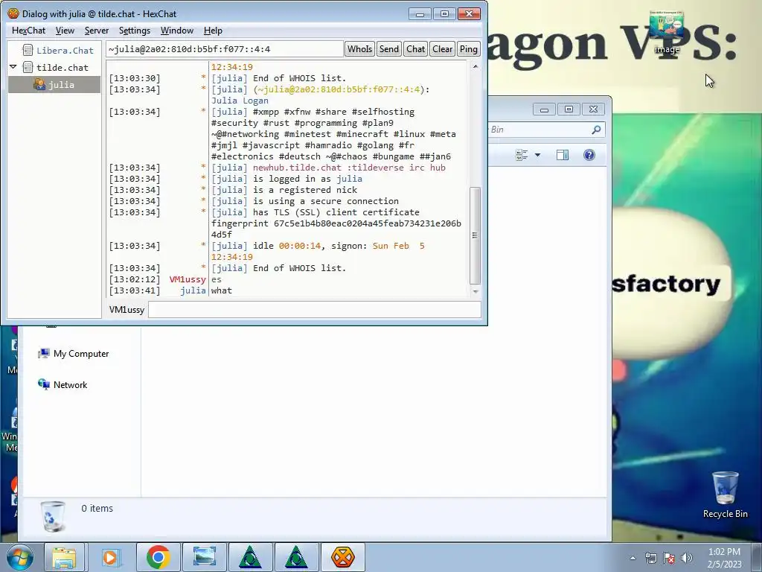The image size is (762, 572).
Task: Open the view options dropdown arrow
Action: coord(537,155)
